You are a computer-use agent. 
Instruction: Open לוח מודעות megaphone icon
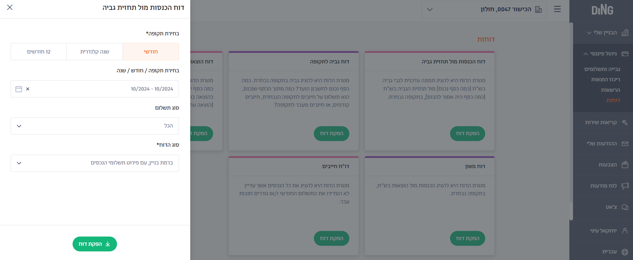pyautogui.click(x=625, y=186)
